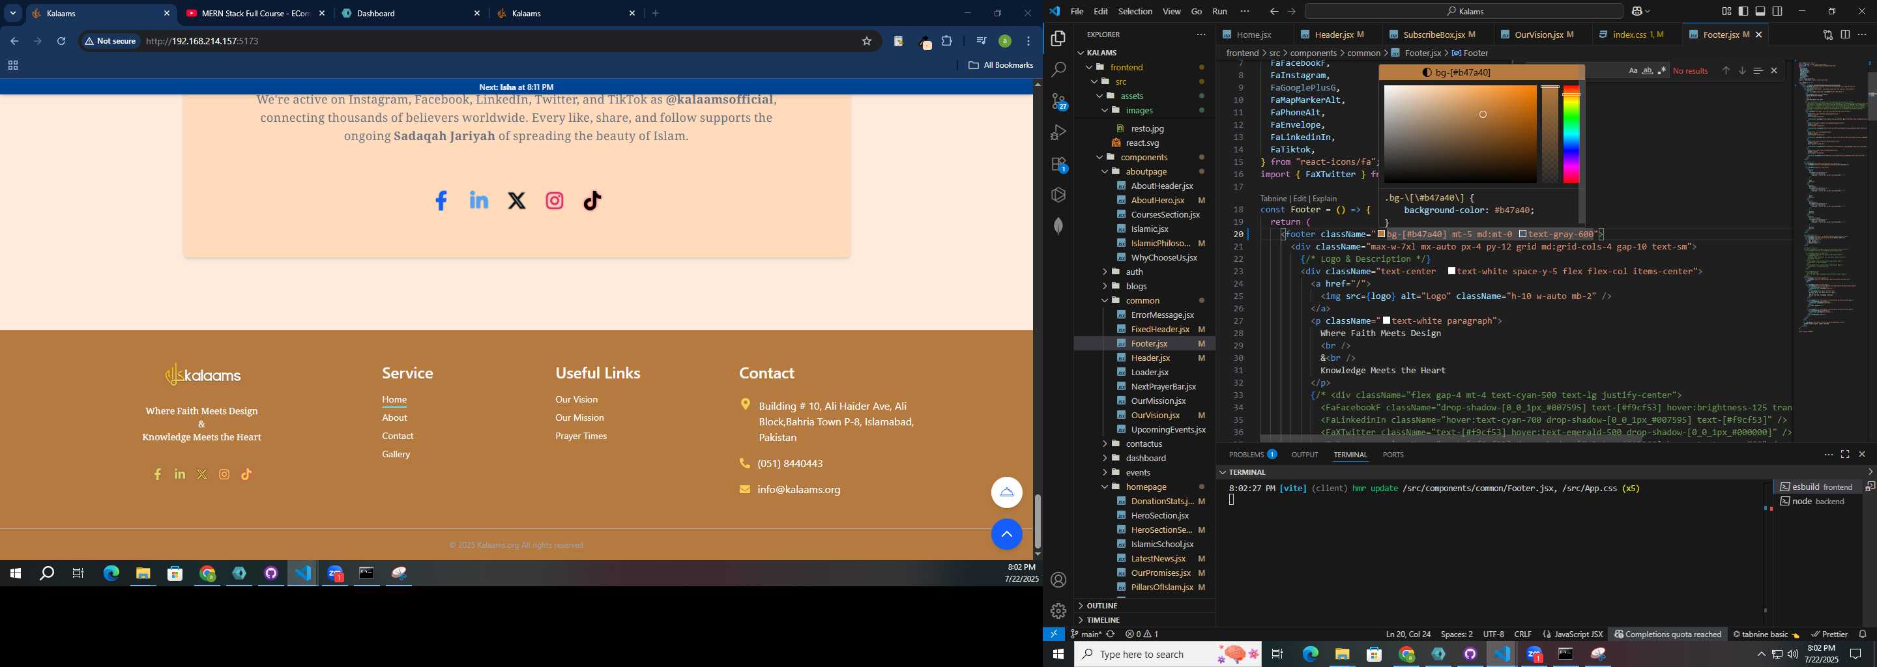1877x667 pixels.
Task: Click Find in Selection icon in find widget
Action: click(1758, 70)
